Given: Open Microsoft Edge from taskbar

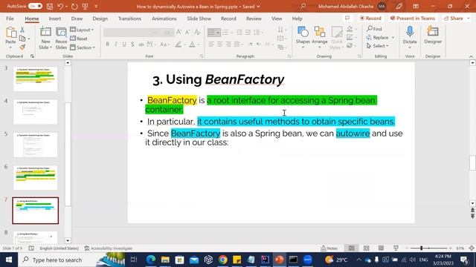Looking at the screenshot, I should pyautogui.click(x=151, y=260).
